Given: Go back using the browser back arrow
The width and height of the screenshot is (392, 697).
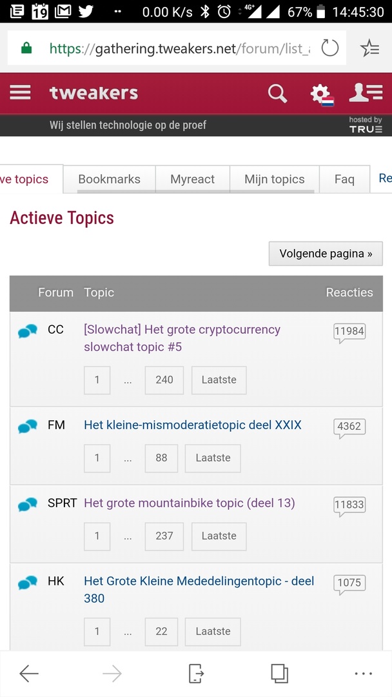Looking at the screenshot, I should click(x=29, y=674).
